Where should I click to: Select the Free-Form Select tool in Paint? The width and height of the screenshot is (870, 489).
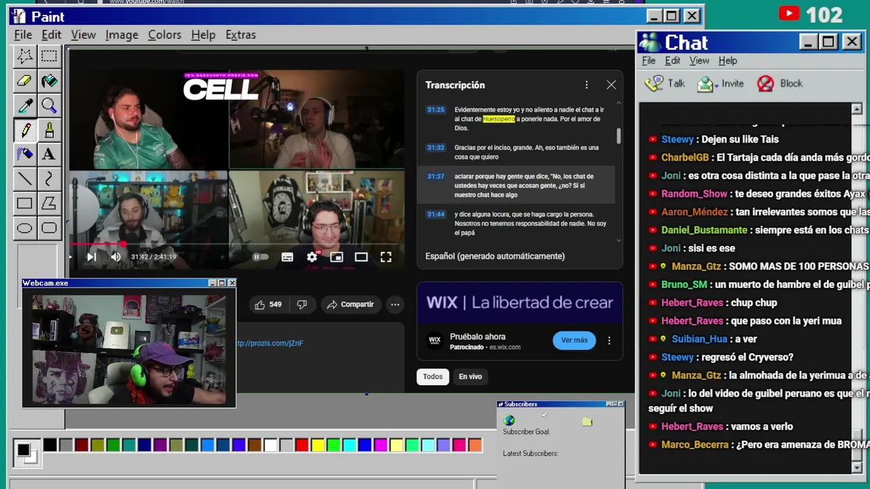click(x=24, y=56)
